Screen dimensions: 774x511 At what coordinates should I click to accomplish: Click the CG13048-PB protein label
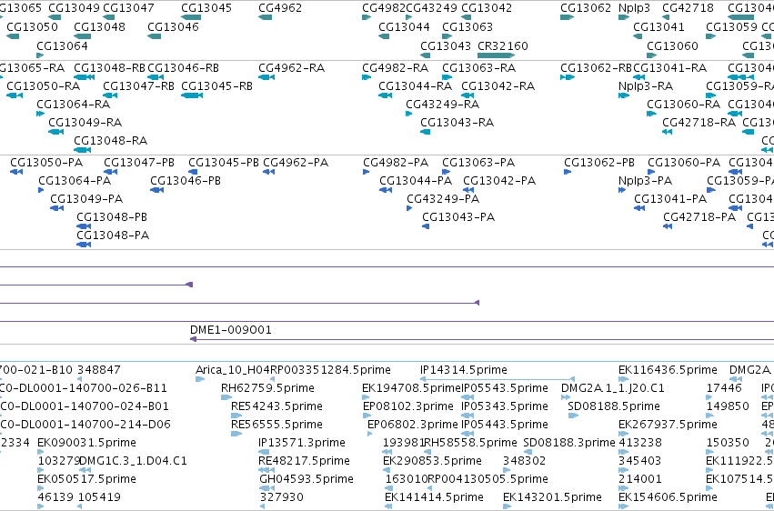pos(112,217)
